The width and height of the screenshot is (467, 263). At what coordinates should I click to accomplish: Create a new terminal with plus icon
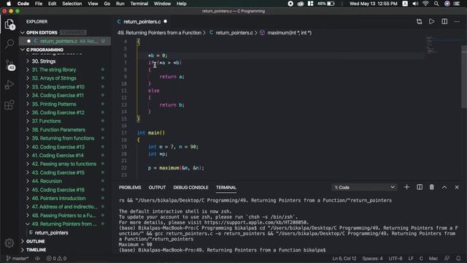[406, 187]
